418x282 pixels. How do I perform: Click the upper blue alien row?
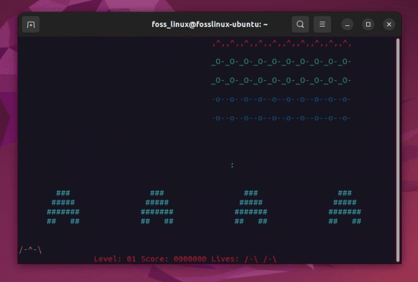(x=281, y=99)
